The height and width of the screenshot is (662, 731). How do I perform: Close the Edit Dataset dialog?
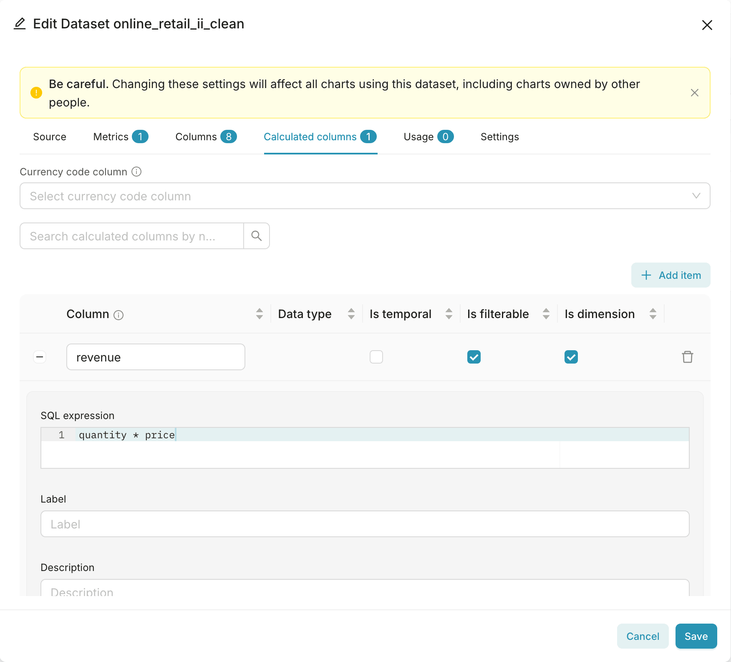(707, 25)
